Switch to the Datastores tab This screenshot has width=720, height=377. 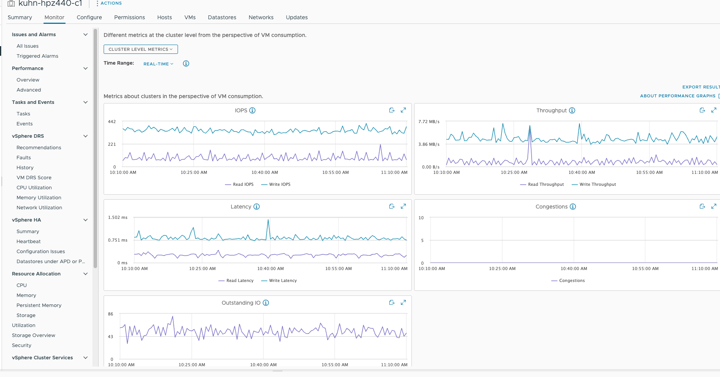pyautogui.click(x=222, y=17)
